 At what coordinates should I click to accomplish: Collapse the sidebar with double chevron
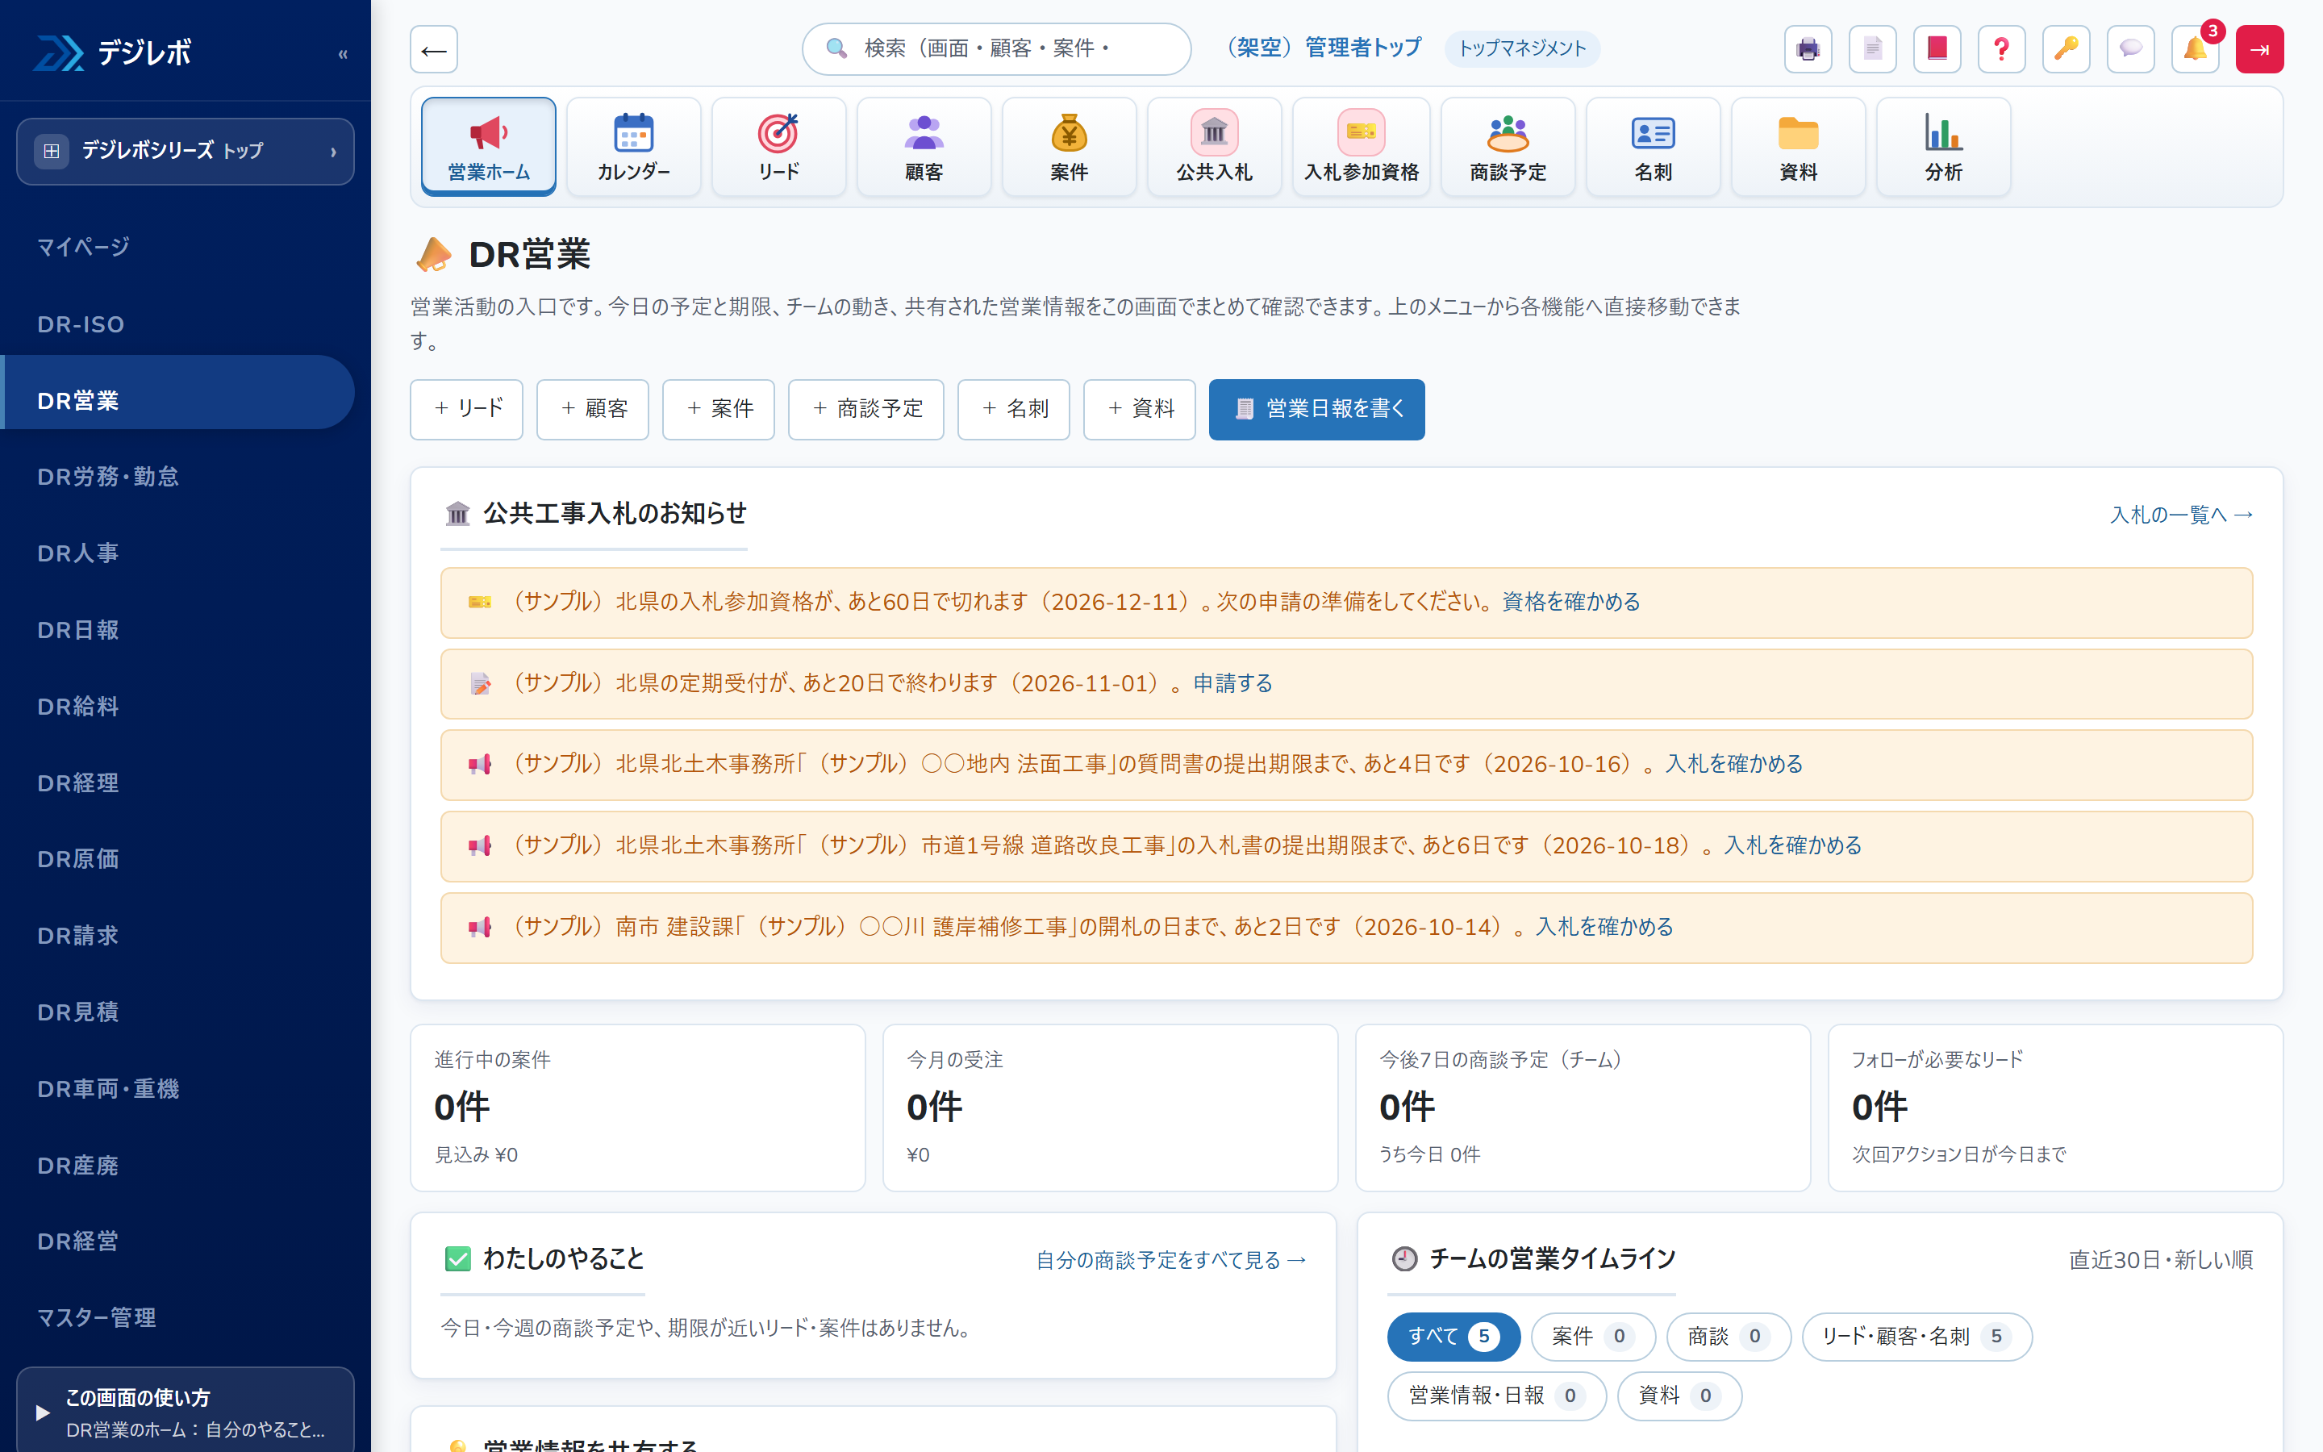coord(343,54)
